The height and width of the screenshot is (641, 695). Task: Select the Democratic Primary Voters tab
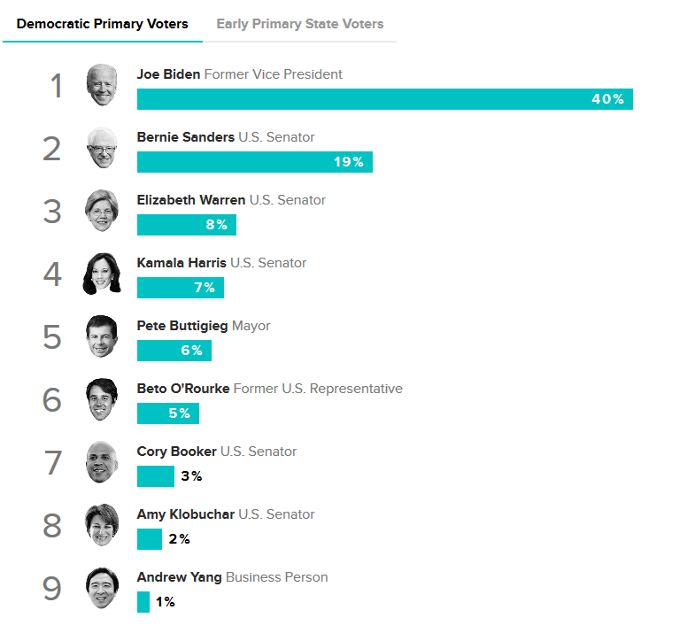(103, 24)
